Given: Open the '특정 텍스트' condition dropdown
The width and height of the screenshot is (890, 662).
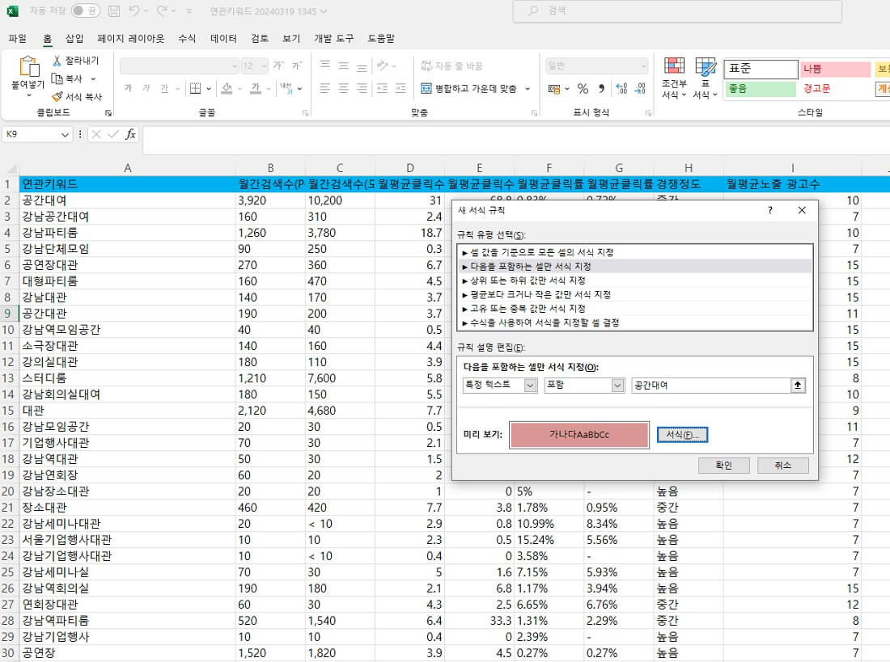Looking at the screenshot, I should [x=530, y=386].
